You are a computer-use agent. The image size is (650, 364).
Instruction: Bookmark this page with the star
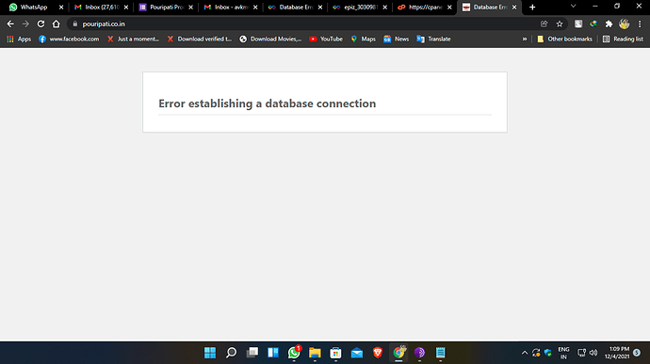tap(560, 24)
